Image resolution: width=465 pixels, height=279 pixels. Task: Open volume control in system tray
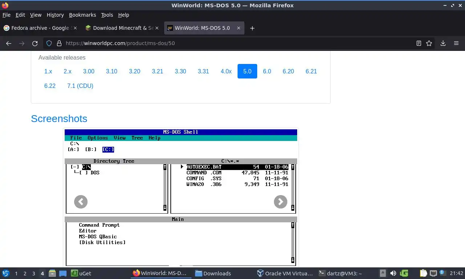click(x=393, y=273)
